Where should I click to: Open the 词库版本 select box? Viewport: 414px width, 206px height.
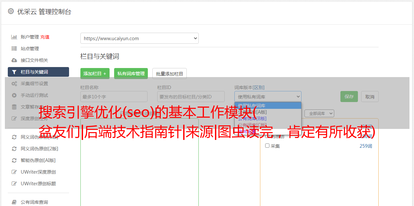268,97
